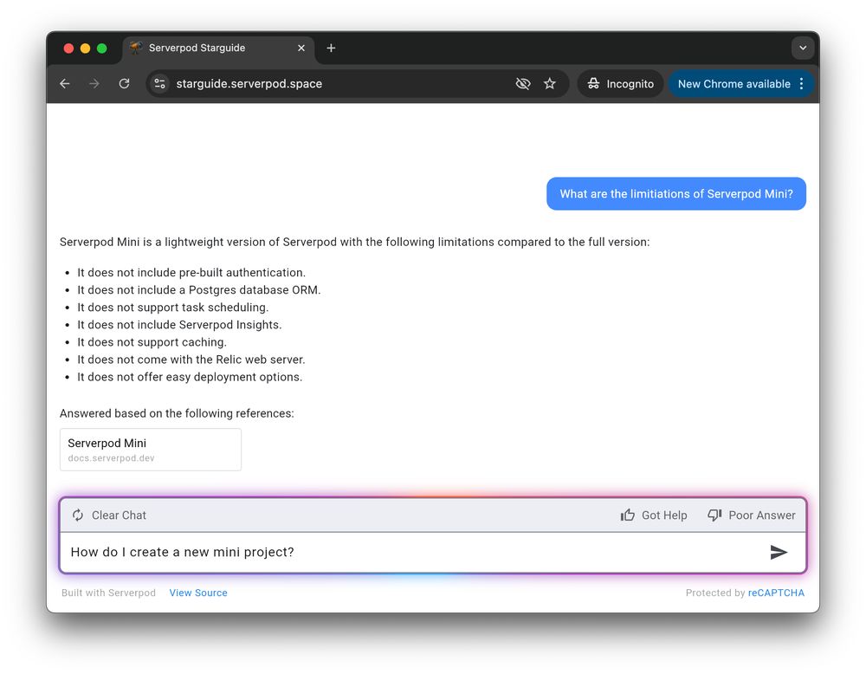Screen dimensions: 866x674
Task: Click the View Source link
Action: [x=198, y=593]
